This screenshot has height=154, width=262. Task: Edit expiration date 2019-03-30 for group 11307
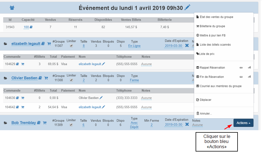coord(173,46)
